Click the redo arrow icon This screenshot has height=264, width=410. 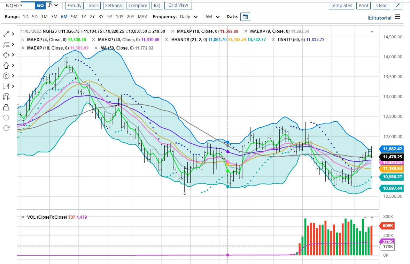pos(6,128)
